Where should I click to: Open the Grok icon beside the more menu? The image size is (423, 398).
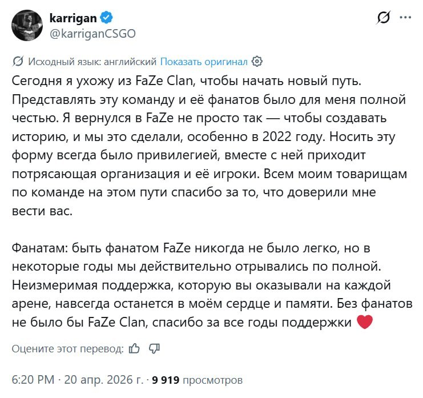coord(384,19)
